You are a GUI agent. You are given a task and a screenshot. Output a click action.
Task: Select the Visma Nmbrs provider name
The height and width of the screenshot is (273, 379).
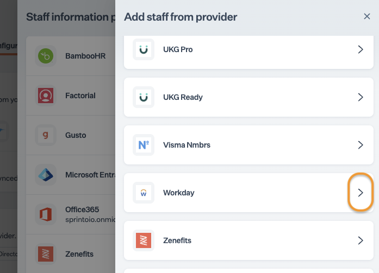point(187,145)
